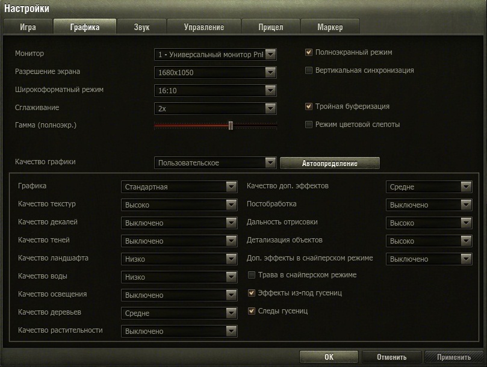Screen dimensions: 487x367
Task: Open the Качество графики preset dropdown
Action: point(215,163)
